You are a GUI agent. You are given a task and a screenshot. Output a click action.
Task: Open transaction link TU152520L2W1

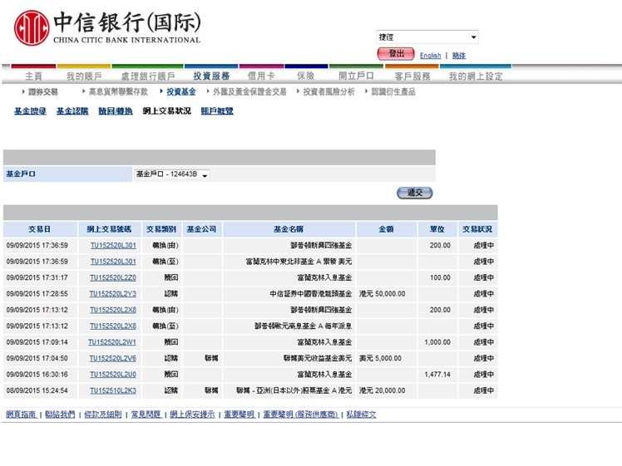click(112, 342)
